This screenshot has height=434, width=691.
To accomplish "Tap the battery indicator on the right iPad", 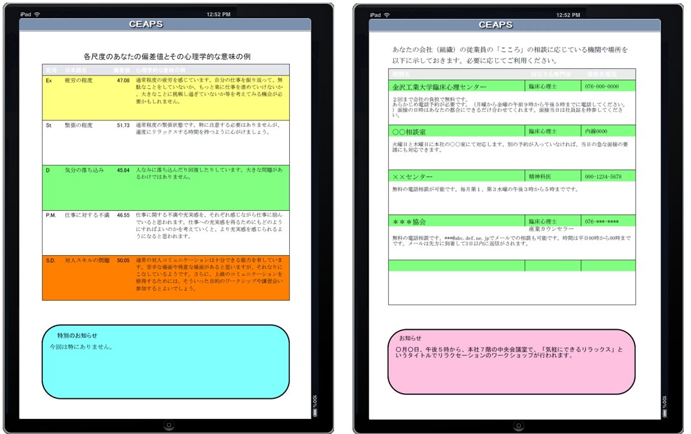I will (x=665, y=401).
